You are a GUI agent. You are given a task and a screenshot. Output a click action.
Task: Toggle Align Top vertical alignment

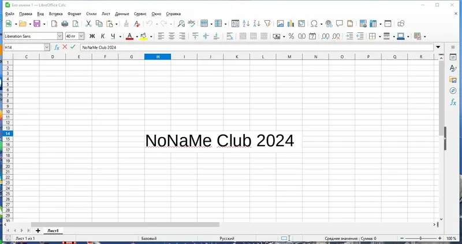pos(195,36)
